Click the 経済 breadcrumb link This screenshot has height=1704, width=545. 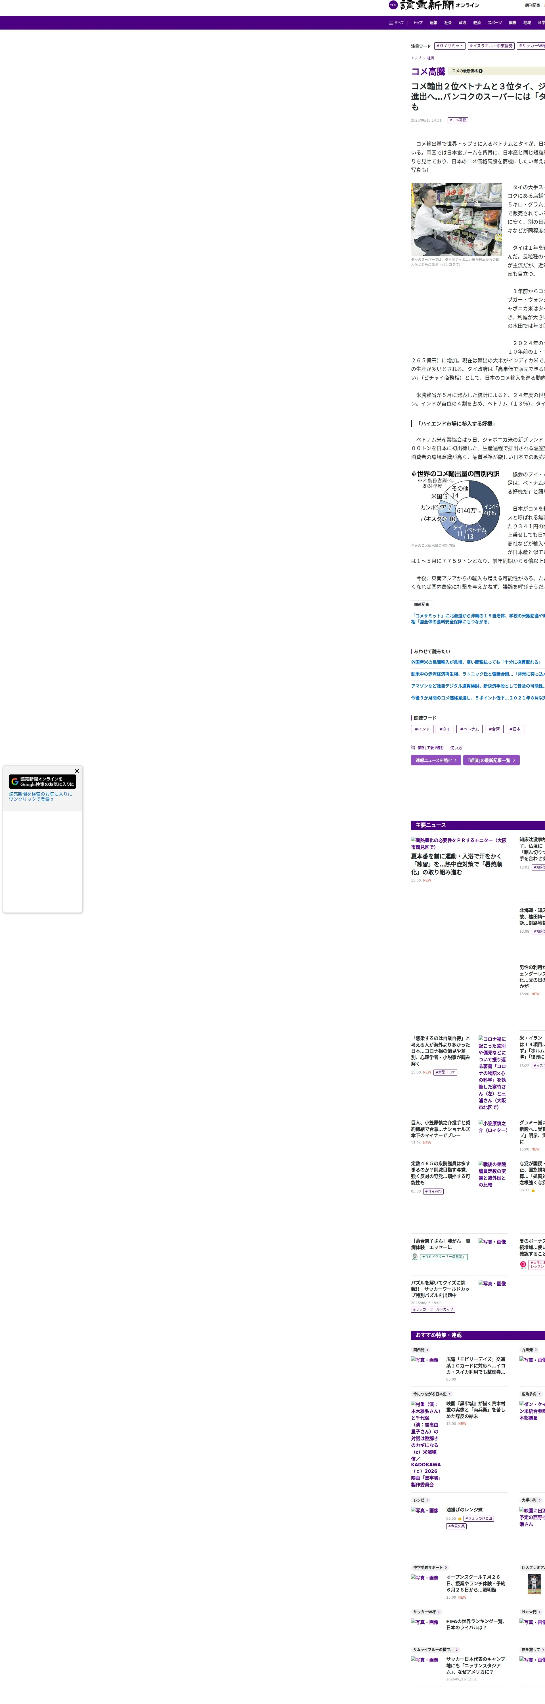coord(431,58)
